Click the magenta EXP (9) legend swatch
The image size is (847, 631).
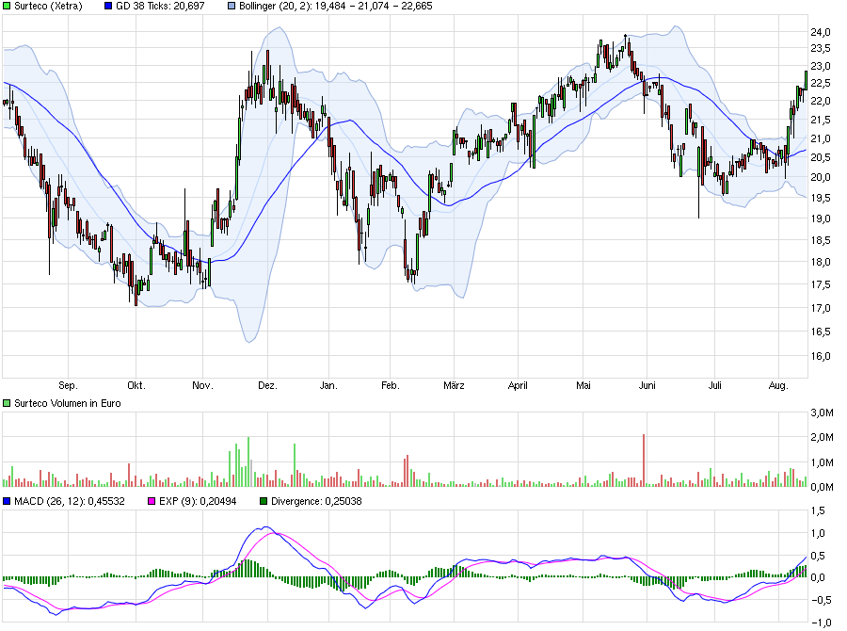152,501
